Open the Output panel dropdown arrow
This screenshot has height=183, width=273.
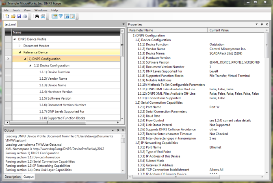click(112, 131)
